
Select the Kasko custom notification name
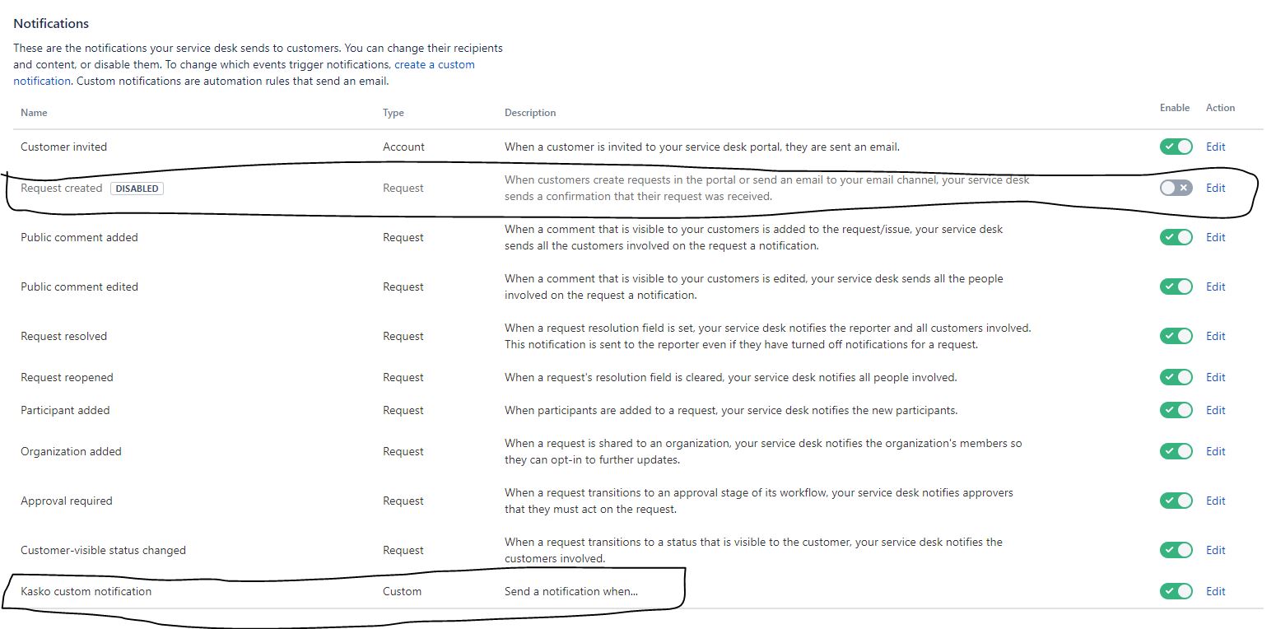[x=86, y=591]
